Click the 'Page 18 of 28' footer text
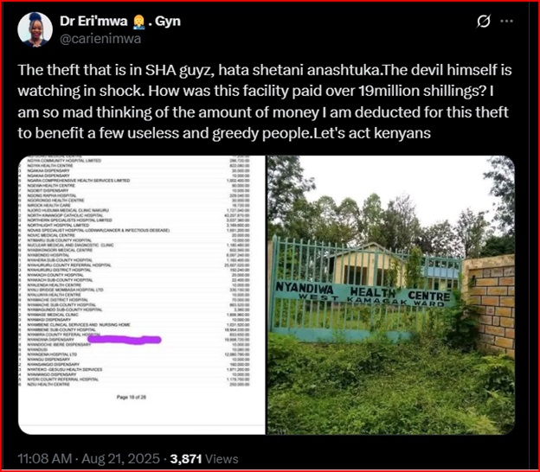The image size is (540, 472). (x=132, y=397)
